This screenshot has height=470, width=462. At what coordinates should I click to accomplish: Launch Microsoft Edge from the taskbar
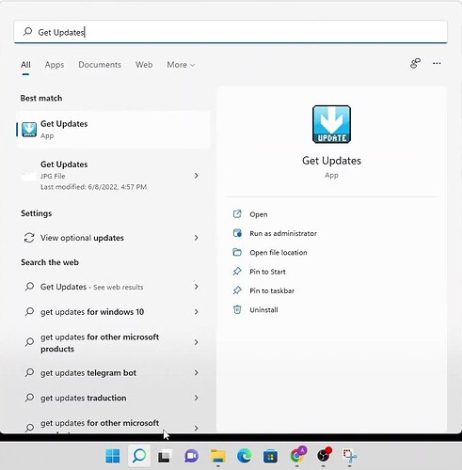point(245,456)
